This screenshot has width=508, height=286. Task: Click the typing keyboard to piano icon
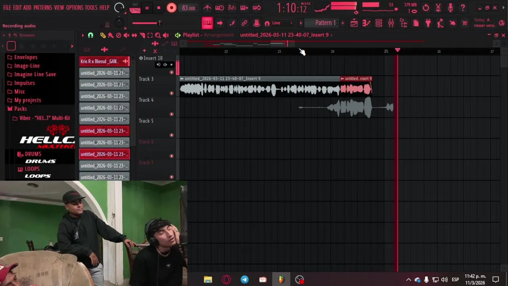point(207,23)
